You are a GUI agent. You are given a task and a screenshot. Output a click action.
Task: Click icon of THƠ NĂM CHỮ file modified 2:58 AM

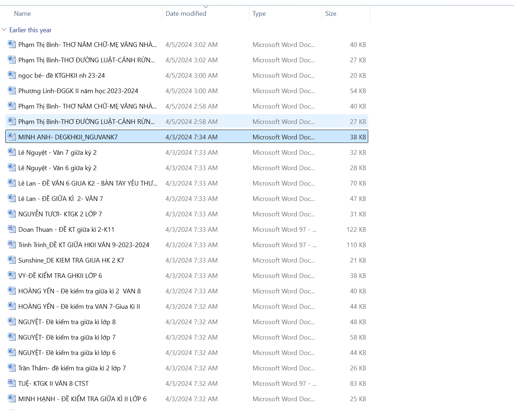click(12, 106)
